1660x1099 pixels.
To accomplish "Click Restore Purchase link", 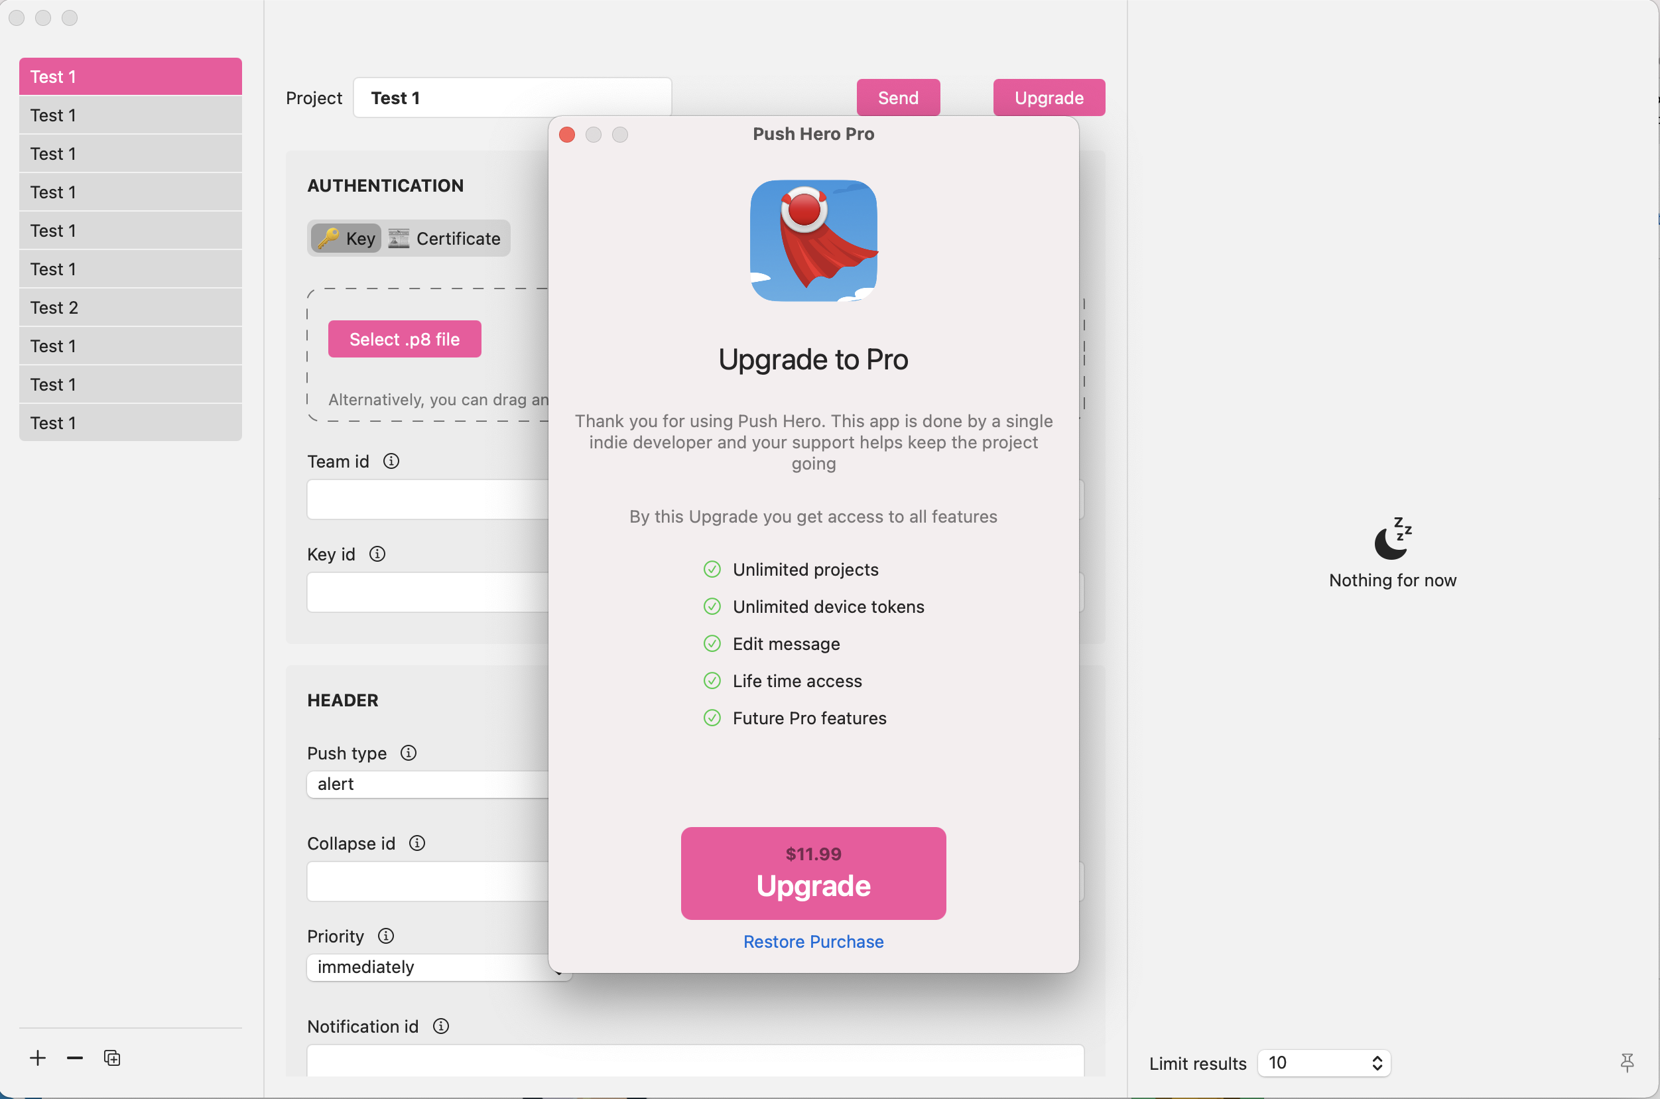I will pyautogui.click(x=814, y=941).
